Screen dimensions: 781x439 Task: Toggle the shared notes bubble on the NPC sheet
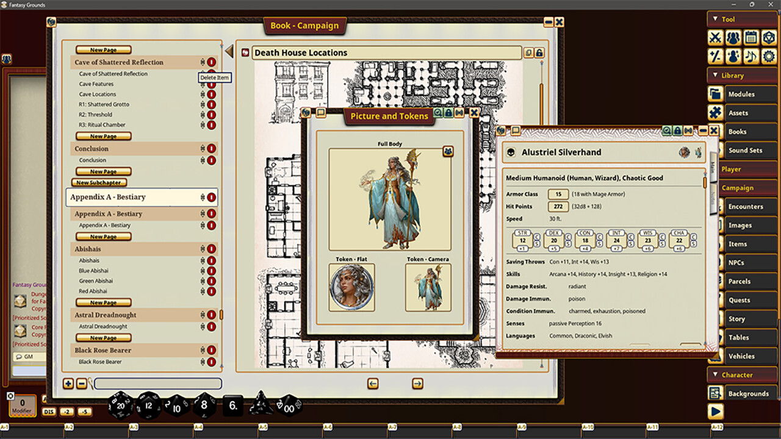(x=516, y=129)
